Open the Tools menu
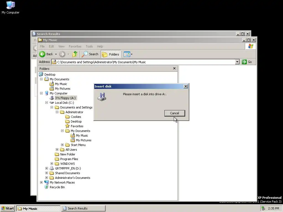Image resolution: width=283 pixels, height=212 pixels. pyautogui.click(x=89, y=46)
